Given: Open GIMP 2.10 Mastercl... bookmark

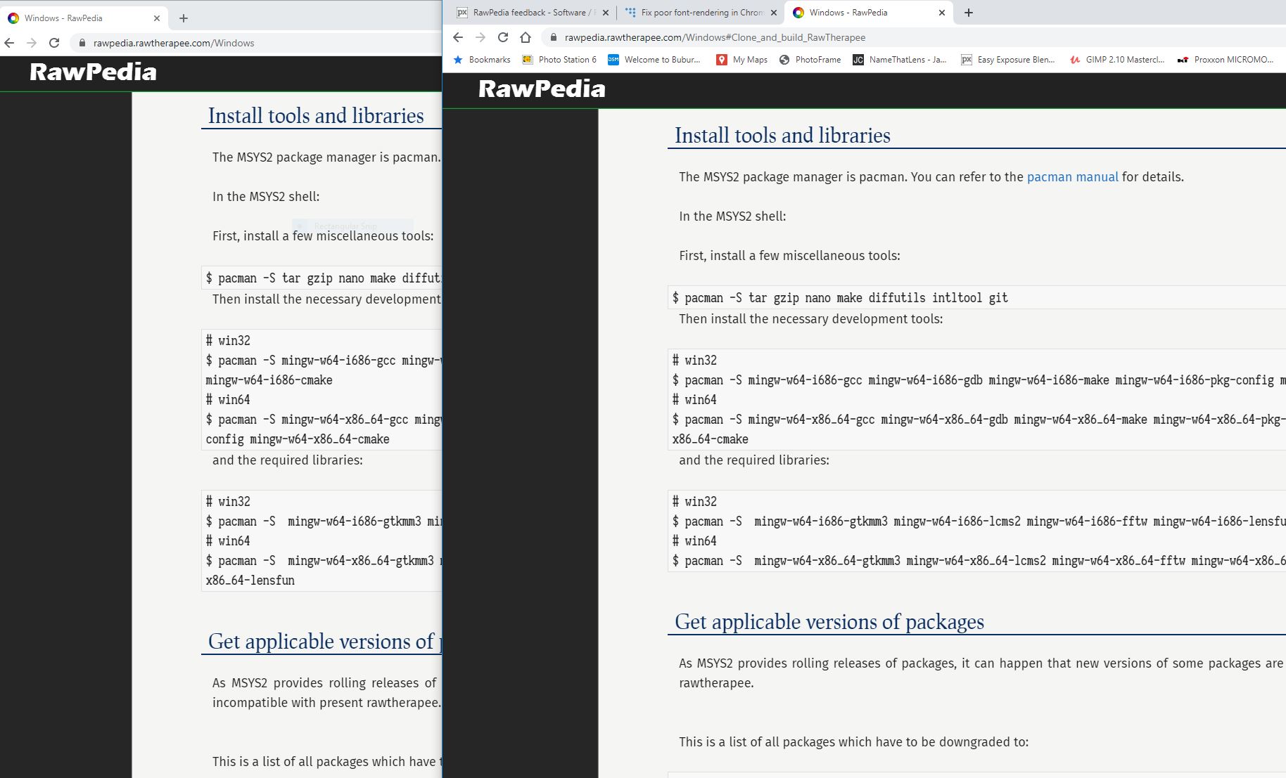Looking at the screenshot, I should (x=1116, y=60).
